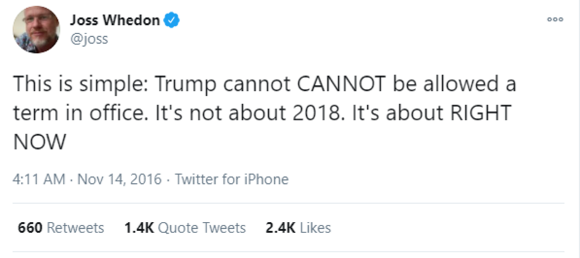
Task: Click the Nov 14, 2016 date
Action: pos(120,179)
